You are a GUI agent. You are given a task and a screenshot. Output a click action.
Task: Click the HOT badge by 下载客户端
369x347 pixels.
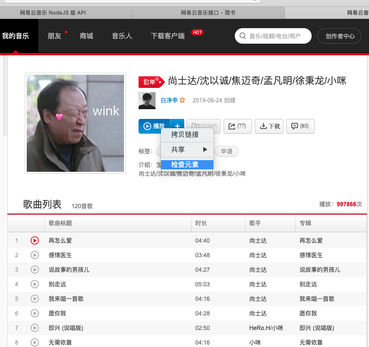point(197,33)
